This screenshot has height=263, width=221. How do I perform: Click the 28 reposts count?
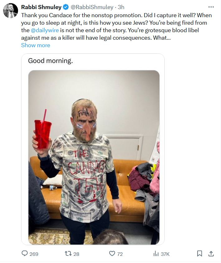pos(76,254)
